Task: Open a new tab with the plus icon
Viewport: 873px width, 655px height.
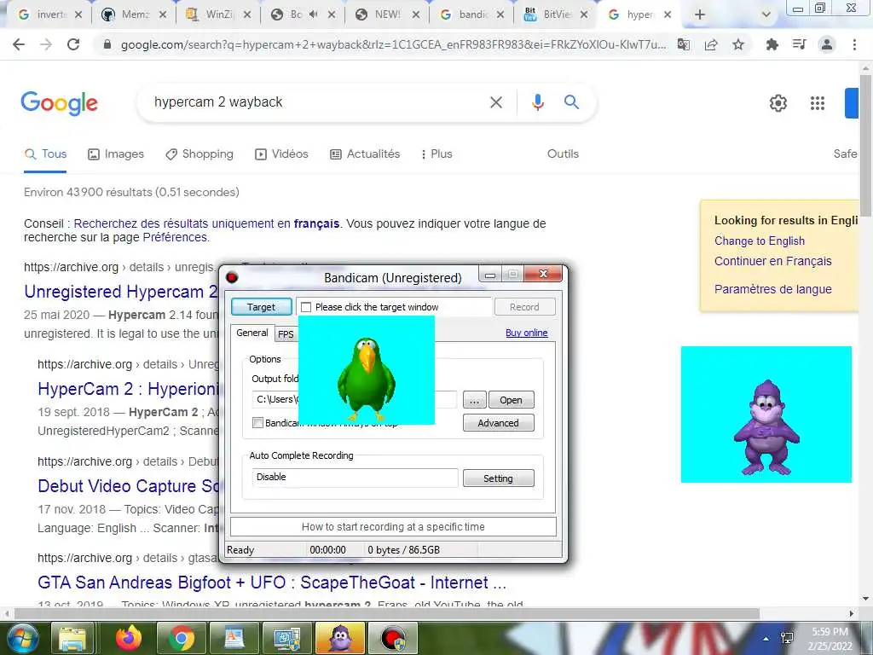Action: pyautogui.click(x=700, y=15)
